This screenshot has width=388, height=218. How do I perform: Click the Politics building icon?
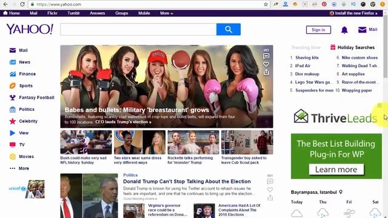13,109
